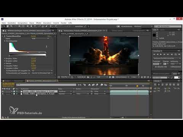Select the Type (T) tool

pyautogui.click(x=35, y=26)
